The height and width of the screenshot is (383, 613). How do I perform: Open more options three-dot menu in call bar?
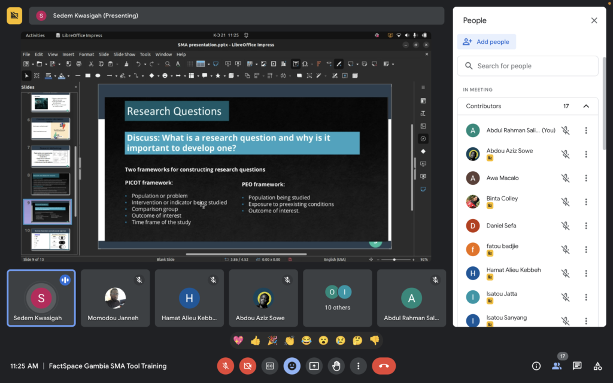tap(358, 366)
